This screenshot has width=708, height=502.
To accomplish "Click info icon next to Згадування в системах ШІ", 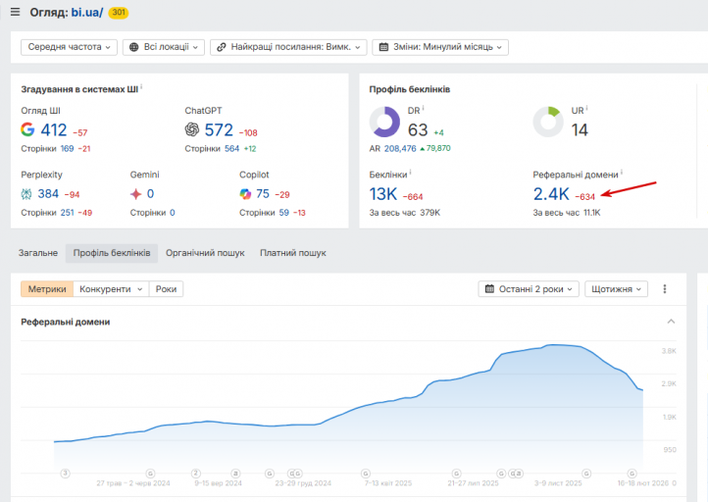I will click(141, 86).
